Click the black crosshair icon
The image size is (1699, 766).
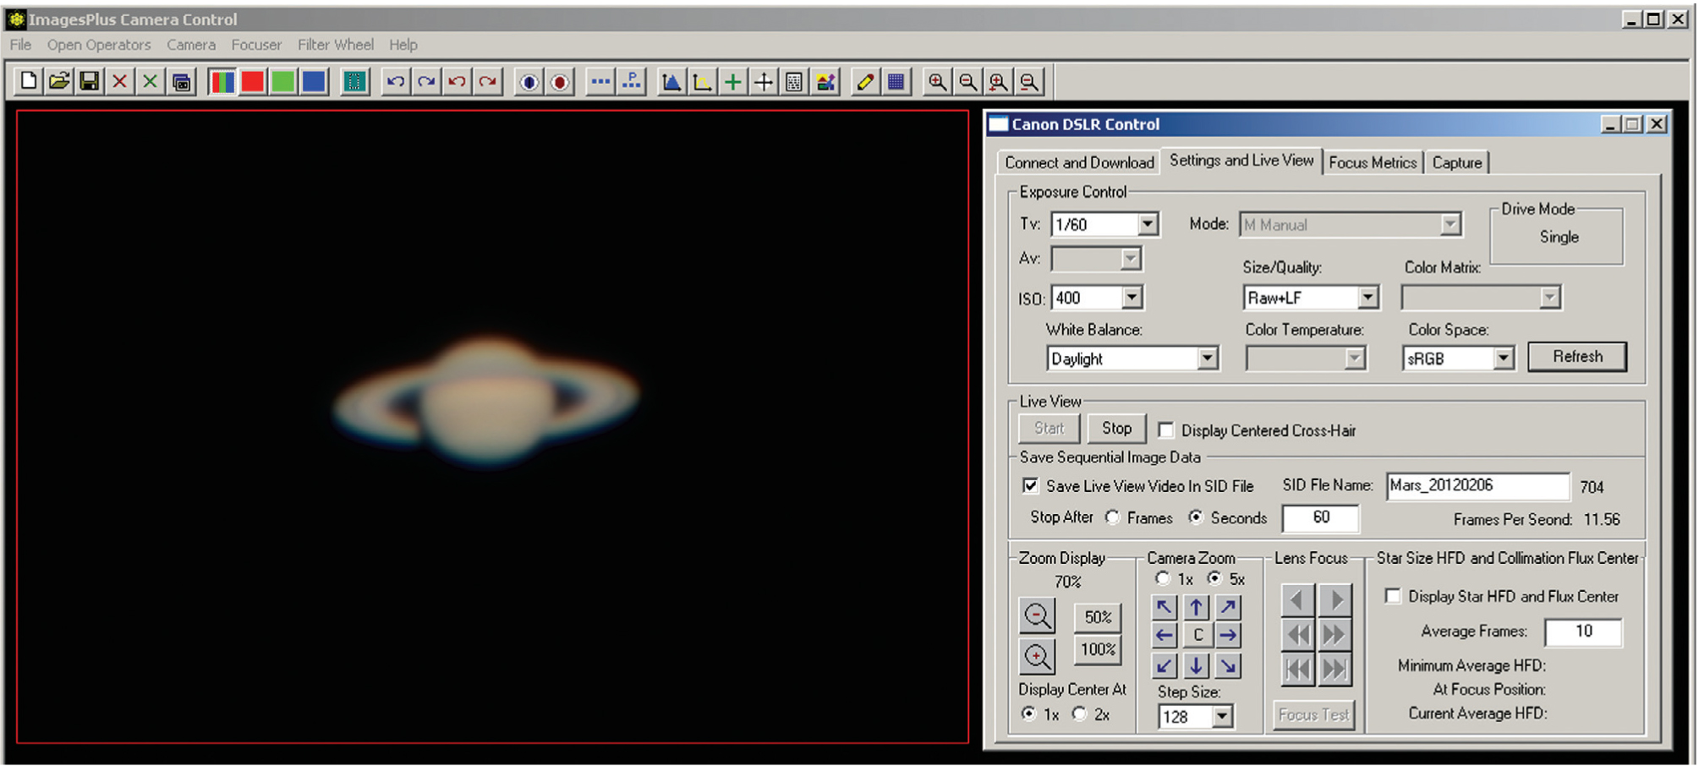tap(764, 82)
